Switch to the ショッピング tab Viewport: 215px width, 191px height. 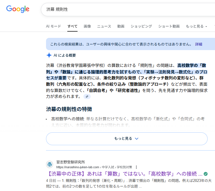[x=141, y=26]
